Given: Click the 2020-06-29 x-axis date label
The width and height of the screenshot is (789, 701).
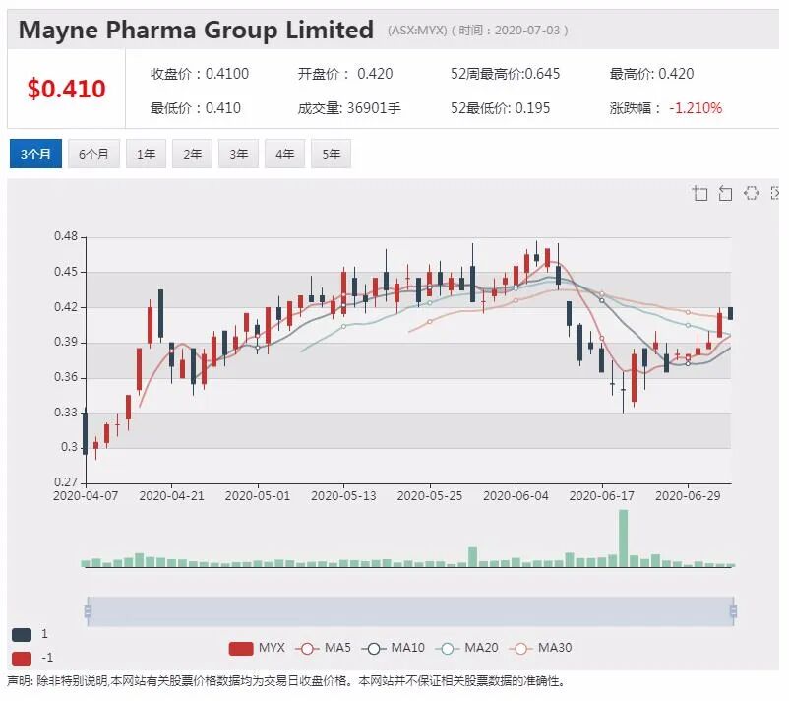Looking at the screenshot, I should coord(688,496).
